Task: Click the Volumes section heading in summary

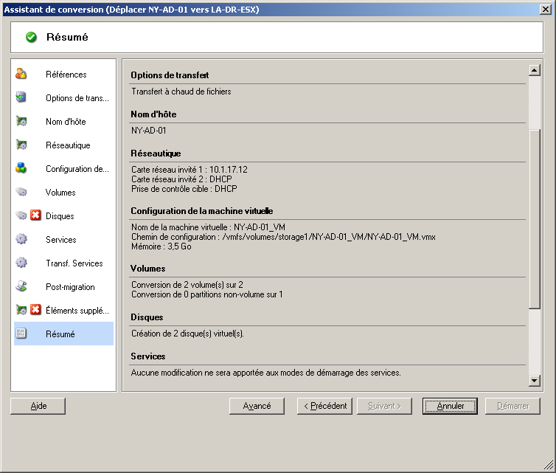Action: (x=148, y=269)
